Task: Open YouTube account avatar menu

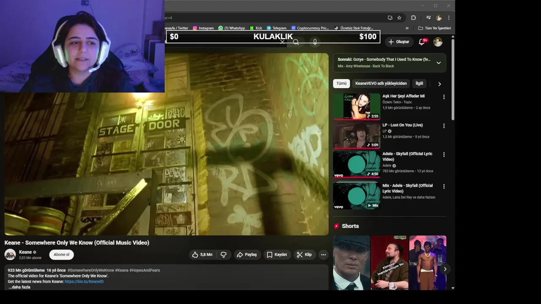Action: pyautogui.click(x=438, y=42)
